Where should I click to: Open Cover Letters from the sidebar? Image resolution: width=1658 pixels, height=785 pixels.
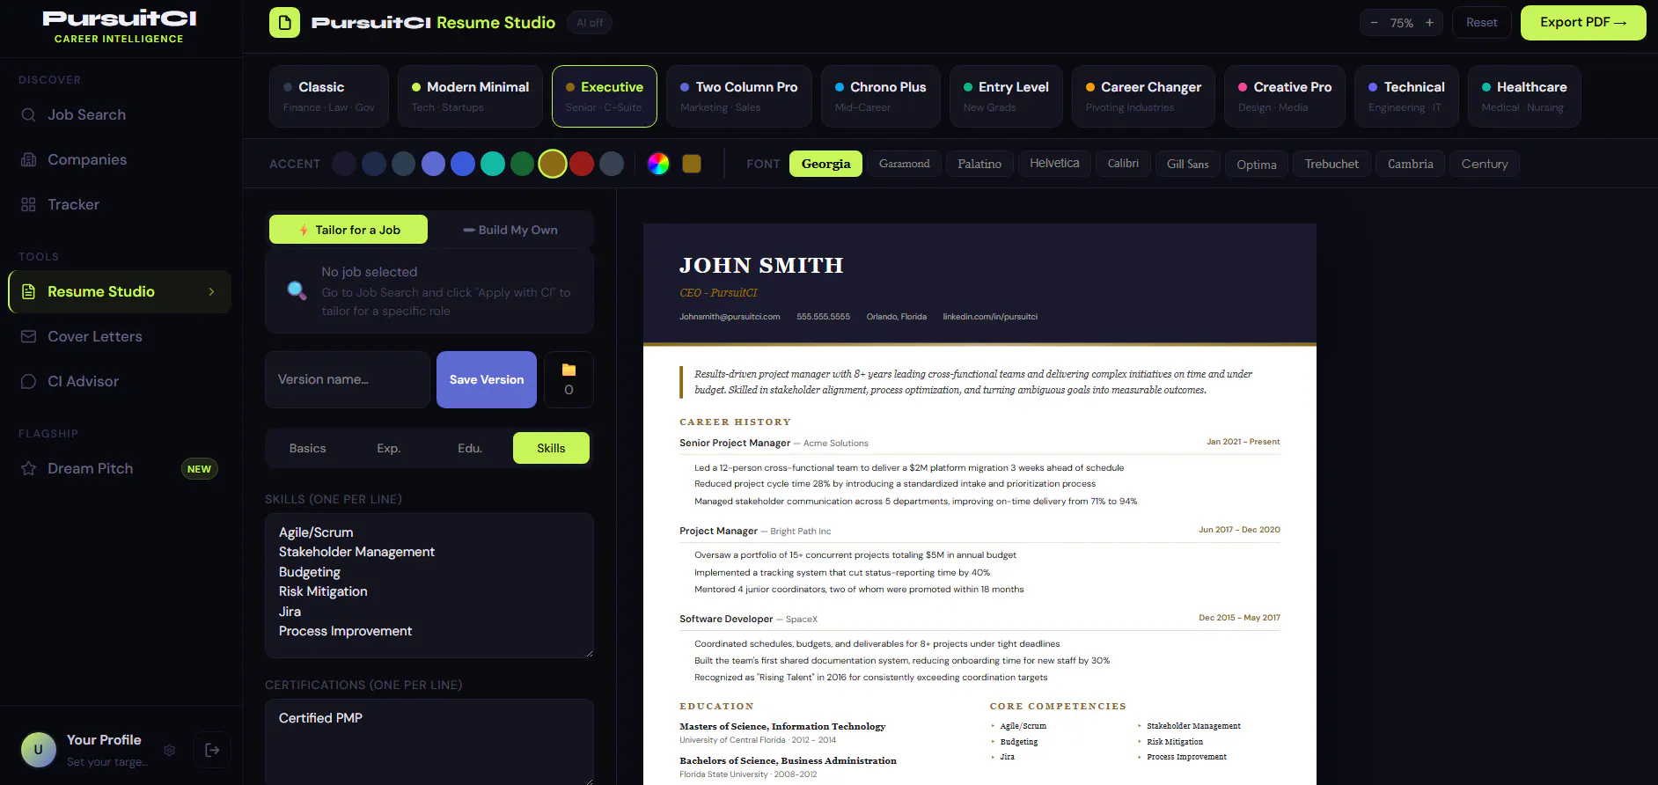(x=120, y=337)
